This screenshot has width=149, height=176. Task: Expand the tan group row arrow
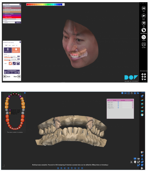4,12
